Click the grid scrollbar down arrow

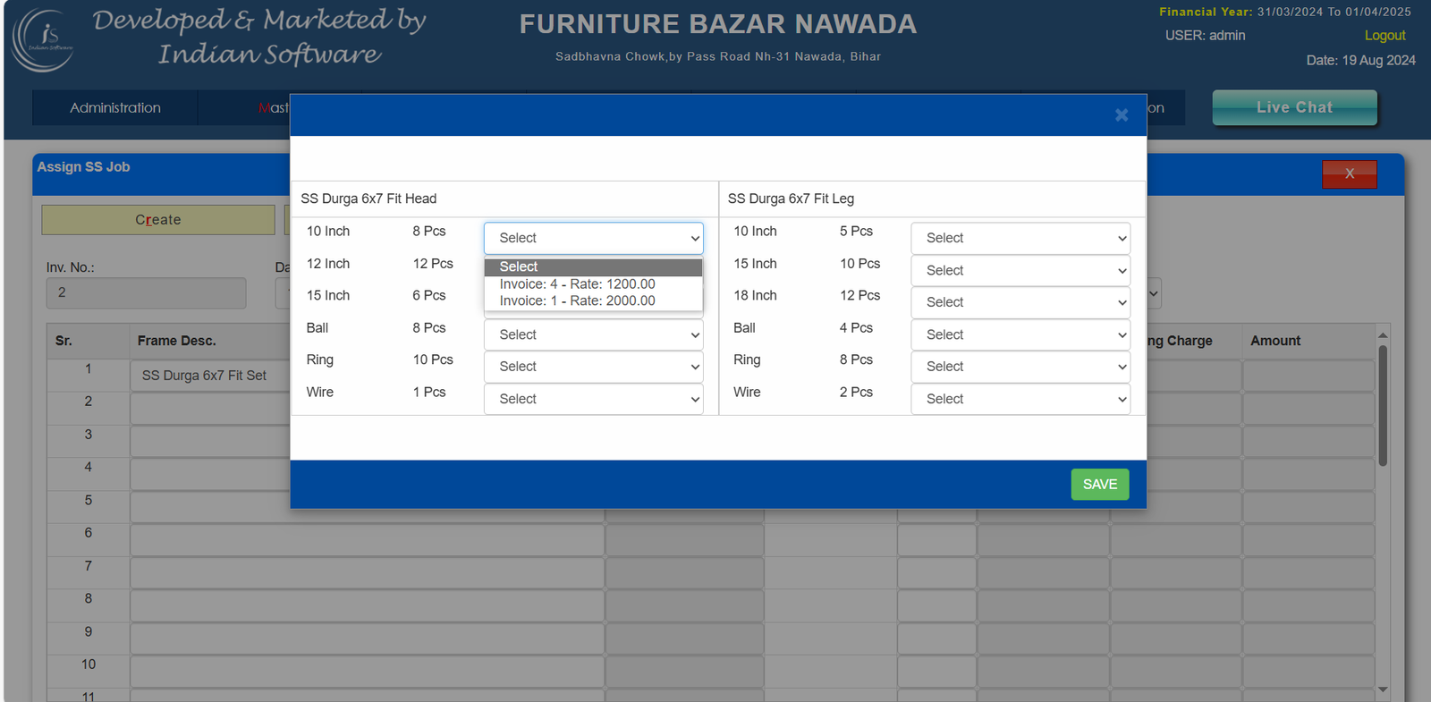pos(1383,689)
